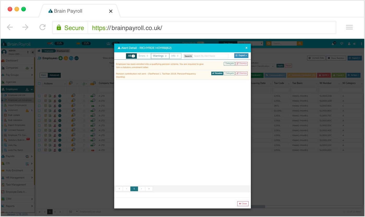
Task: Click the Tax Code column filter field
Action: tap(281, 90)
